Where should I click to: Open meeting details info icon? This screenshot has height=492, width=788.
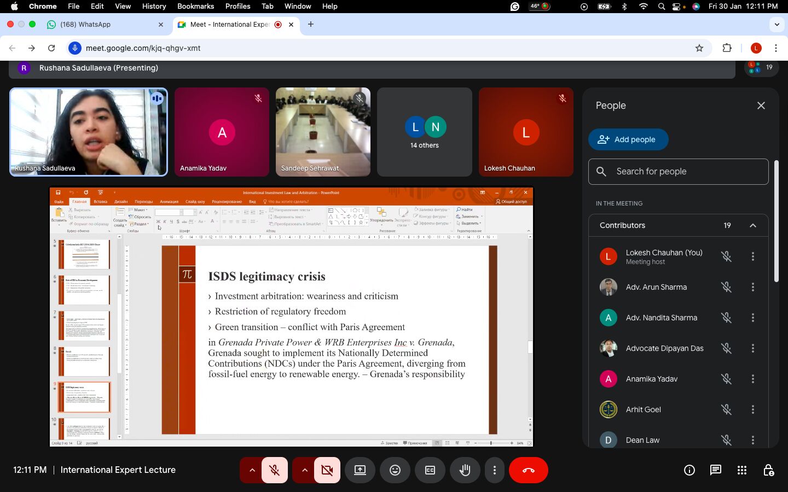pos(689,470)
